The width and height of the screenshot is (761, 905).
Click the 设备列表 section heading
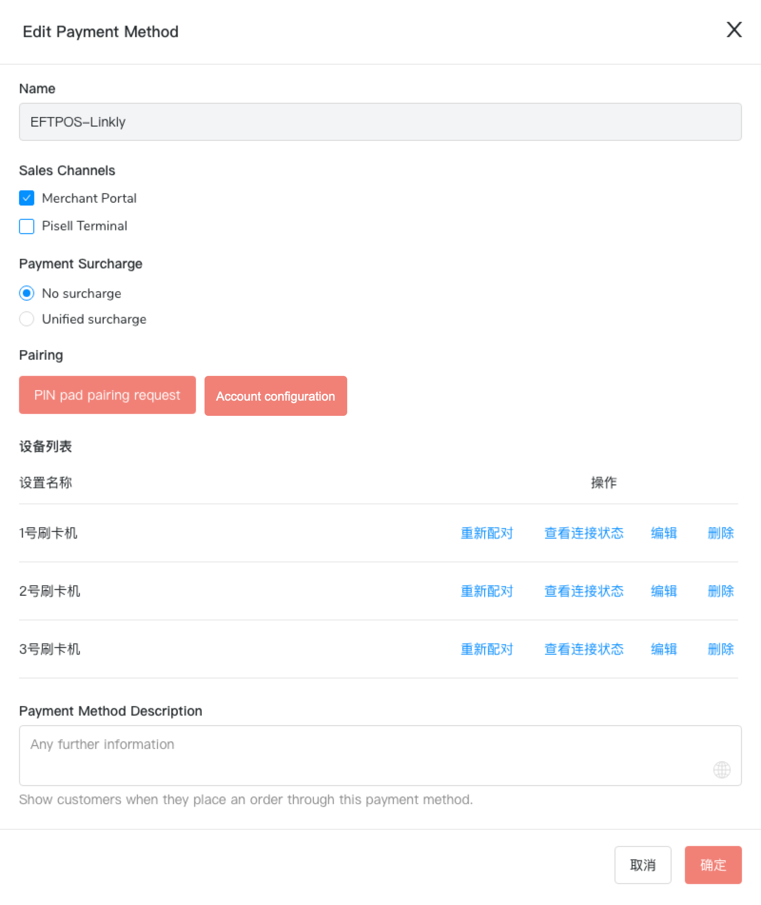46,446
